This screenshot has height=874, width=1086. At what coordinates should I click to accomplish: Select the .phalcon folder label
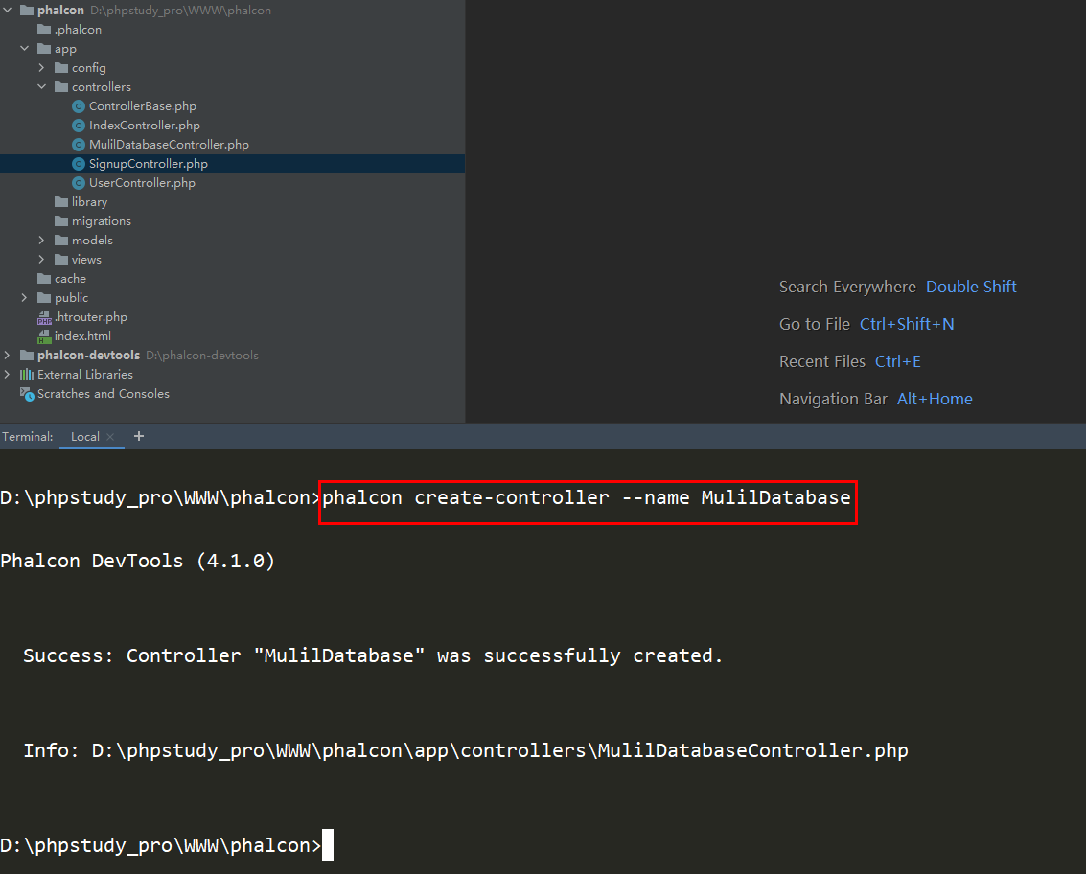79,29
